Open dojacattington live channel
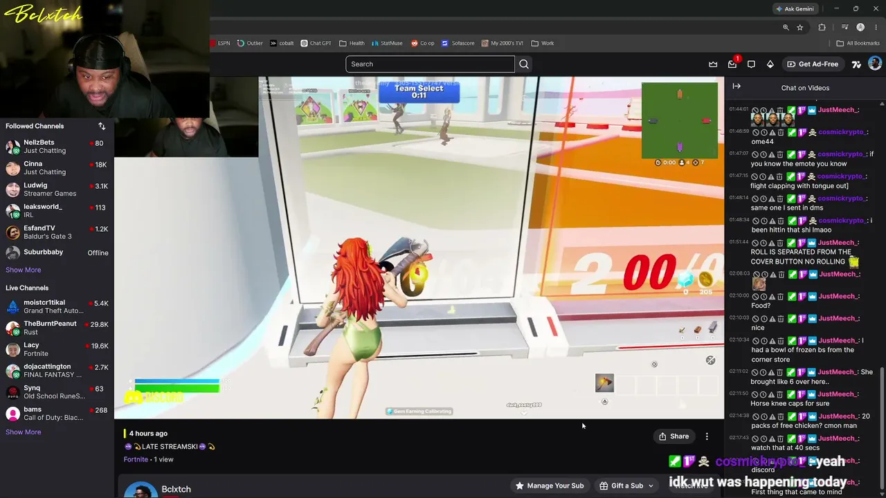 pos(57,371)
